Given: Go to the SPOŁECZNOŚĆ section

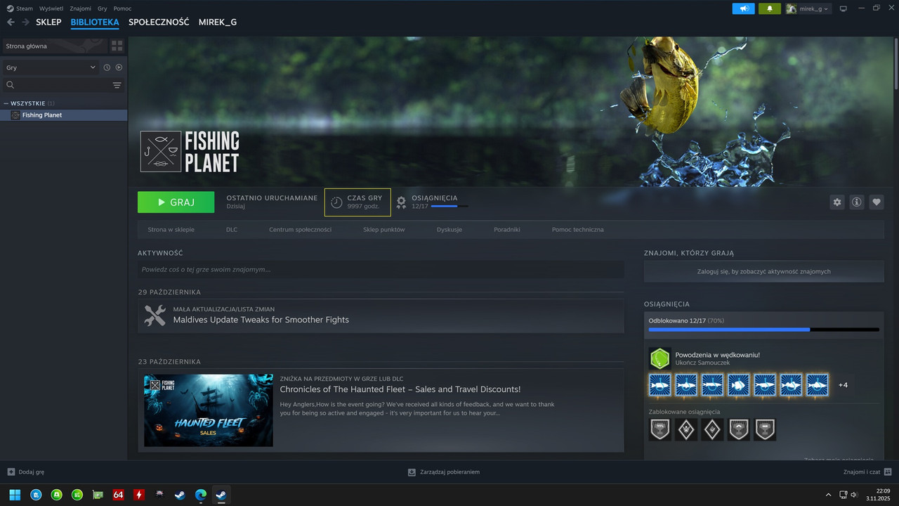Looking at the screenshot, I should tap(159, 22).
